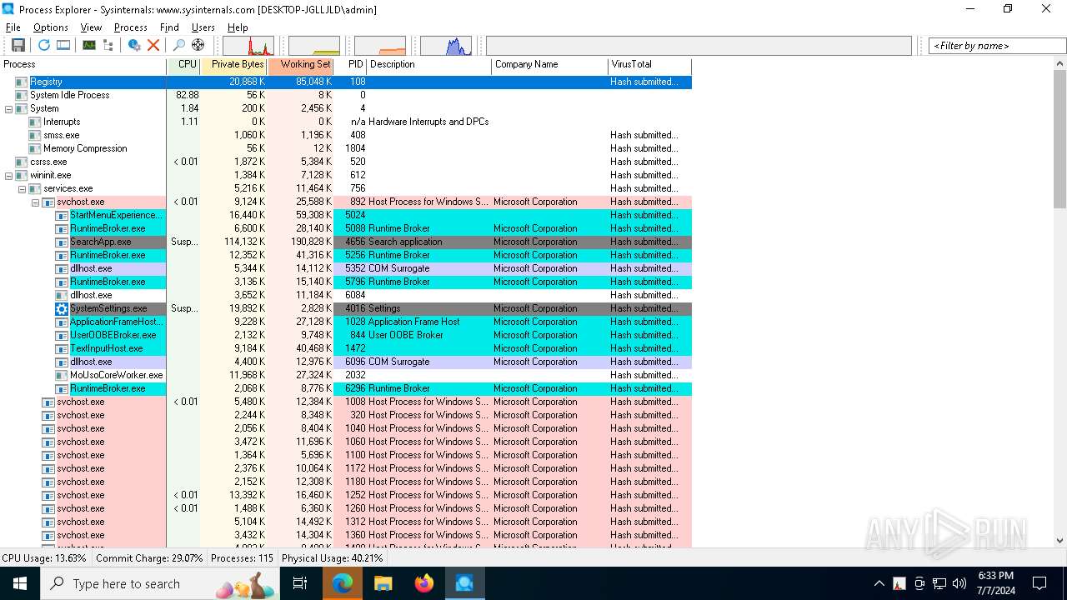Screen dimensions: 1067x600
Task: Click the Save toolbar icon
Action: pyautogui.click(x=18, y=45)
